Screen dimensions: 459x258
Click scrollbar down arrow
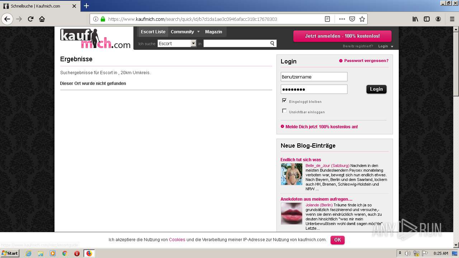456,245
